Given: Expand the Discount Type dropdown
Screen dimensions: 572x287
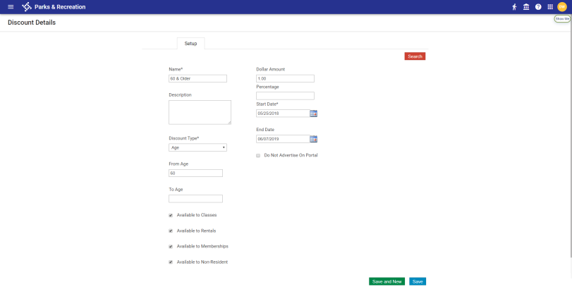Looking at the screenshot, I should 197,147.
